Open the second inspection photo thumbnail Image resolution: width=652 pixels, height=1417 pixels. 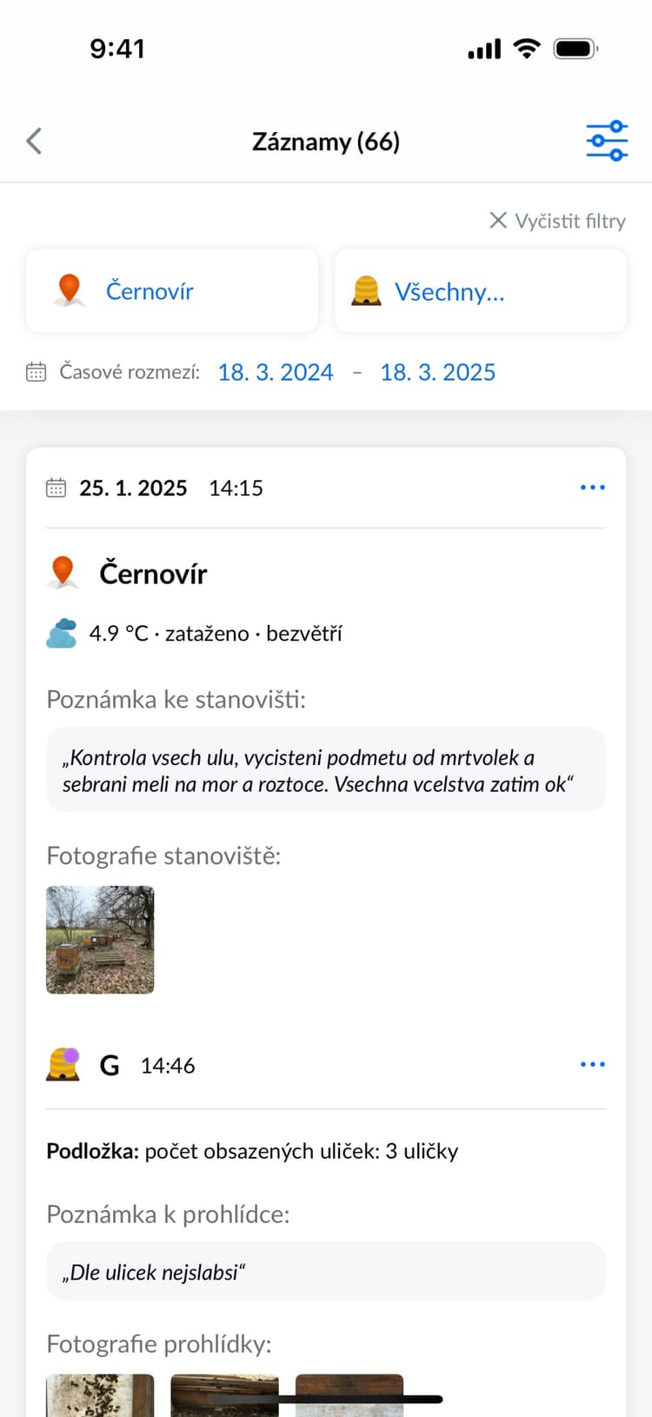pyautogui.click(x=224, y=1394)
